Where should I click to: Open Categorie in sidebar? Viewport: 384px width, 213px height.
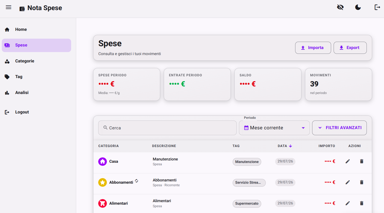[36, 61]
